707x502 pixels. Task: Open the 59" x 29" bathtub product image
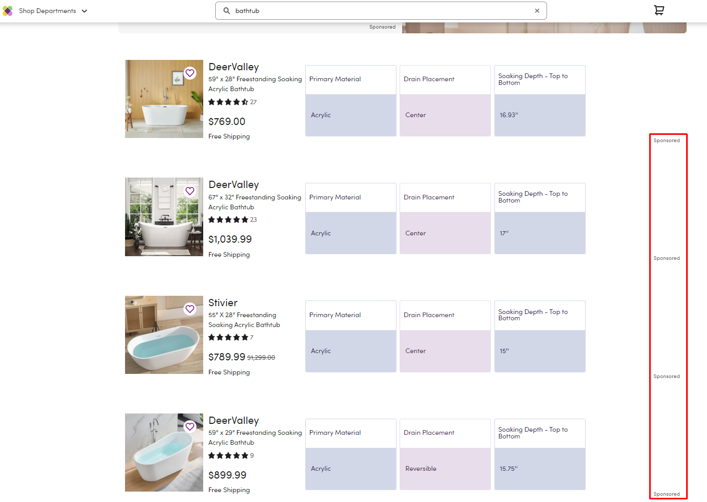(x=164, y=453)
